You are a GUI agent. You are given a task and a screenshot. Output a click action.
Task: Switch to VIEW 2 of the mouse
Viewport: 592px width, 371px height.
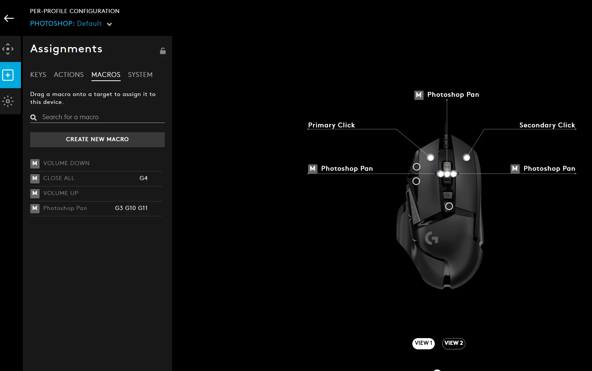click(x=454, y=343)
